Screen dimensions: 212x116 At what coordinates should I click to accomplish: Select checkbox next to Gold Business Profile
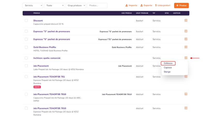point(26,47)
